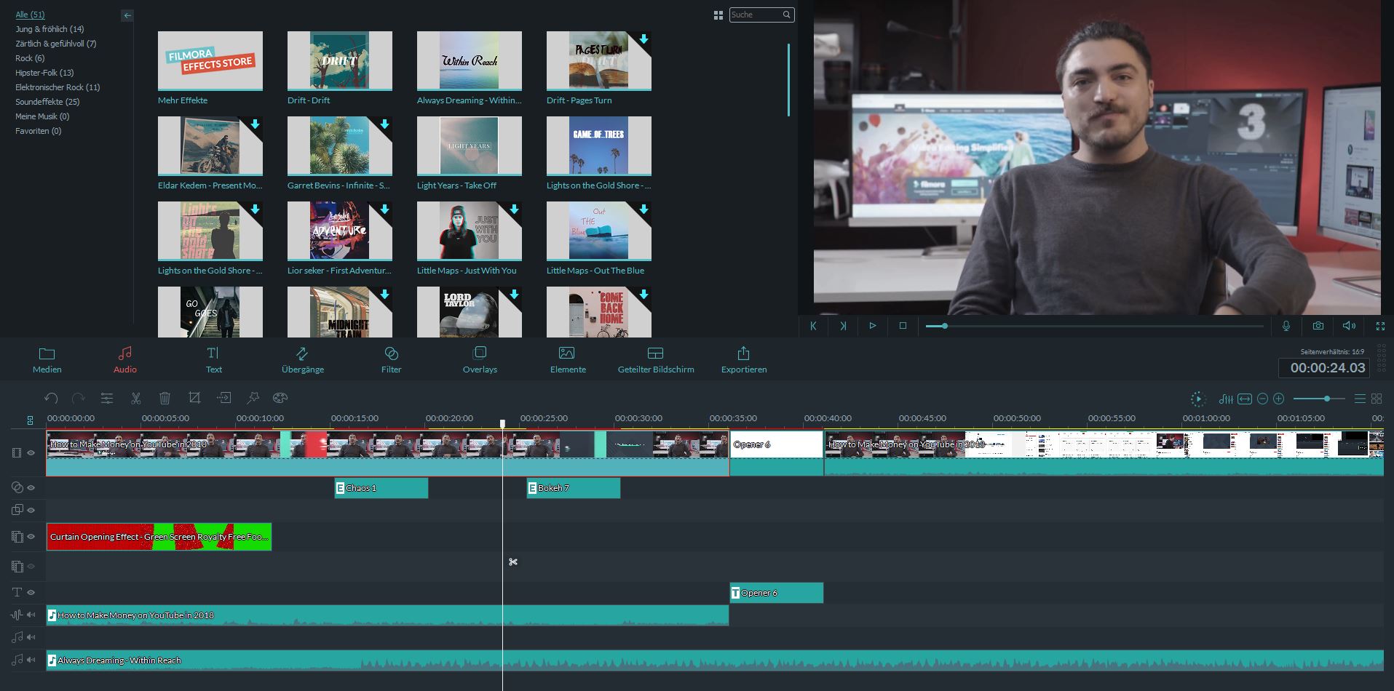This screenshot has width=1394, height=691.
Task: Hide the text track with Opener 6
Action: pos(31,592)
